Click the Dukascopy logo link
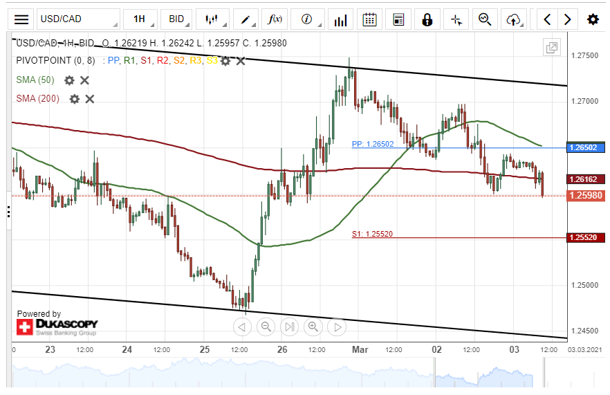Image resolution: width=610 pixels, height=395 pixels. click(57, 327)
